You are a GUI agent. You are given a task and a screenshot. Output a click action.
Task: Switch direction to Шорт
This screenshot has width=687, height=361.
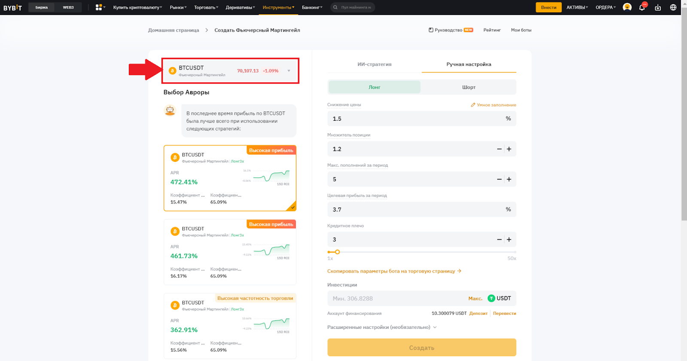tap(468, 87)
